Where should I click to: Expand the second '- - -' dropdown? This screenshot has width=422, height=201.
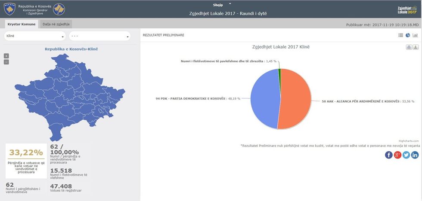99,36
